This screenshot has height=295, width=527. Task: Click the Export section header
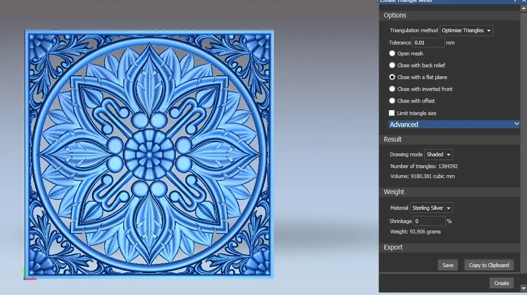tap(449, 247)
